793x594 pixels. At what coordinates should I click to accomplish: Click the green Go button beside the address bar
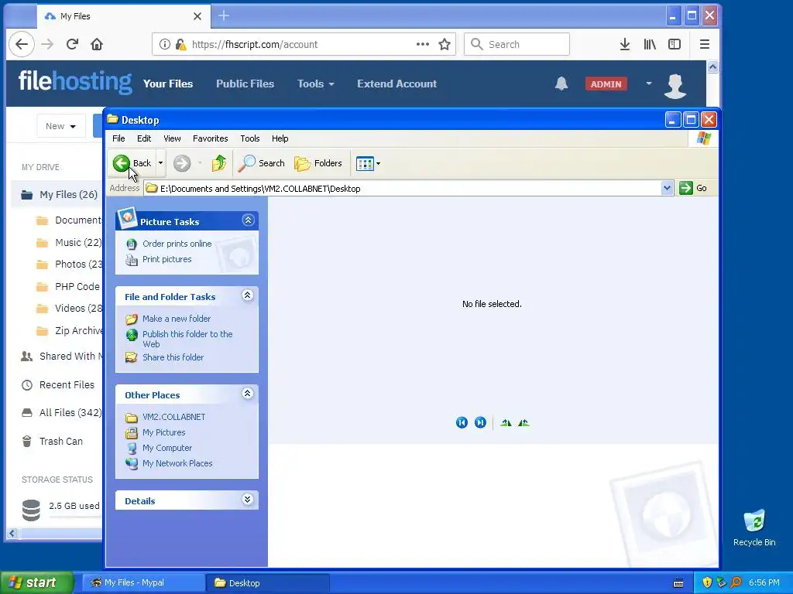(x=693, y=189)
